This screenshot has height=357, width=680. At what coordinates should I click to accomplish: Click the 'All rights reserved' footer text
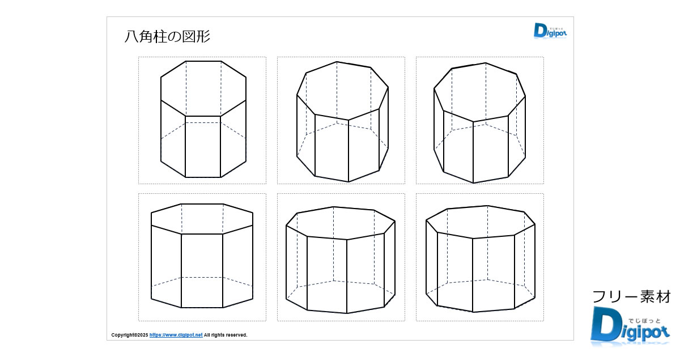point(226,335)
